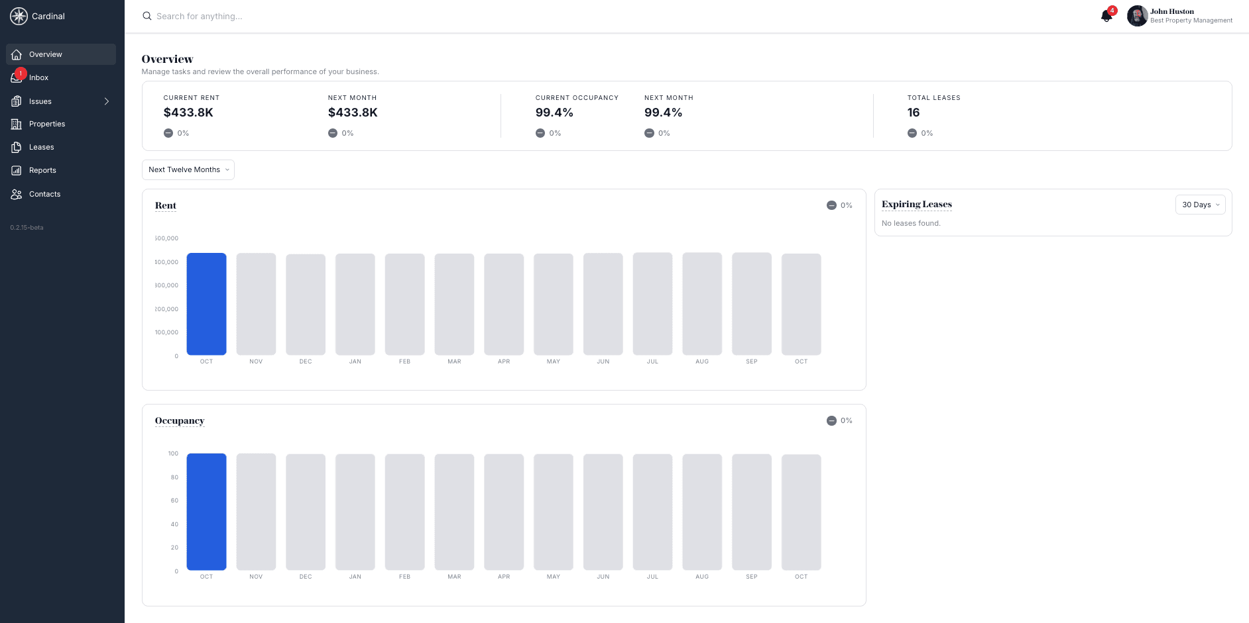Open Reports via its chart icon

pyautogui.click(x=16, y=170)
